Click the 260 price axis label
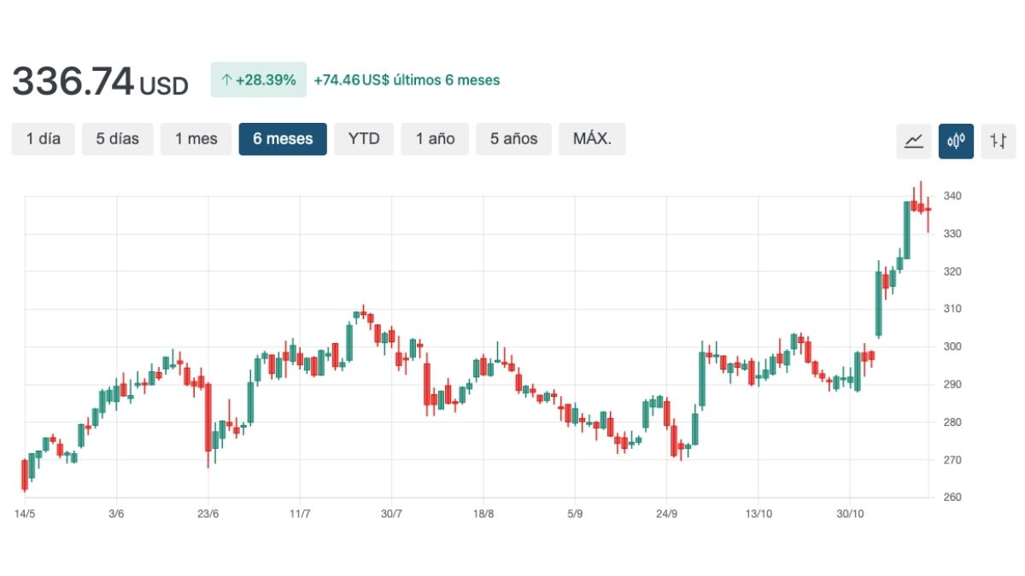Screen dimensions: 1025x576 [x=953, y=497]
